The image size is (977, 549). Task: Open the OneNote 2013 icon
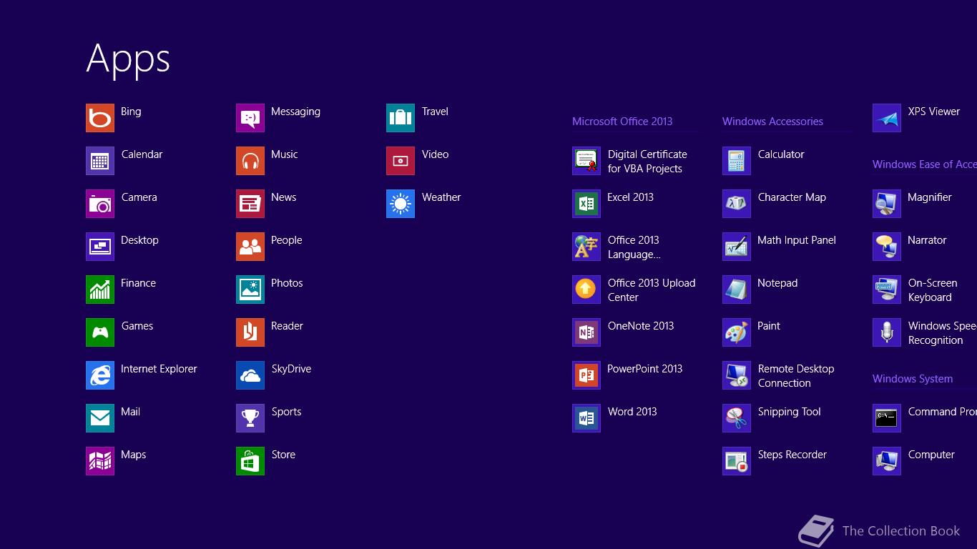click(x=586, y=332)
